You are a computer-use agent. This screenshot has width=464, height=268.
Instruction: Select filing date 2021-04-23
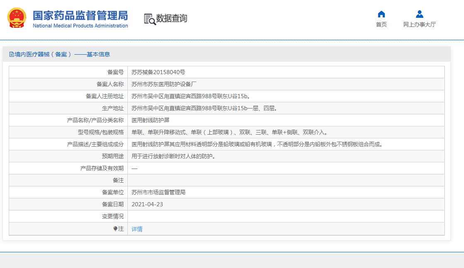147,205
